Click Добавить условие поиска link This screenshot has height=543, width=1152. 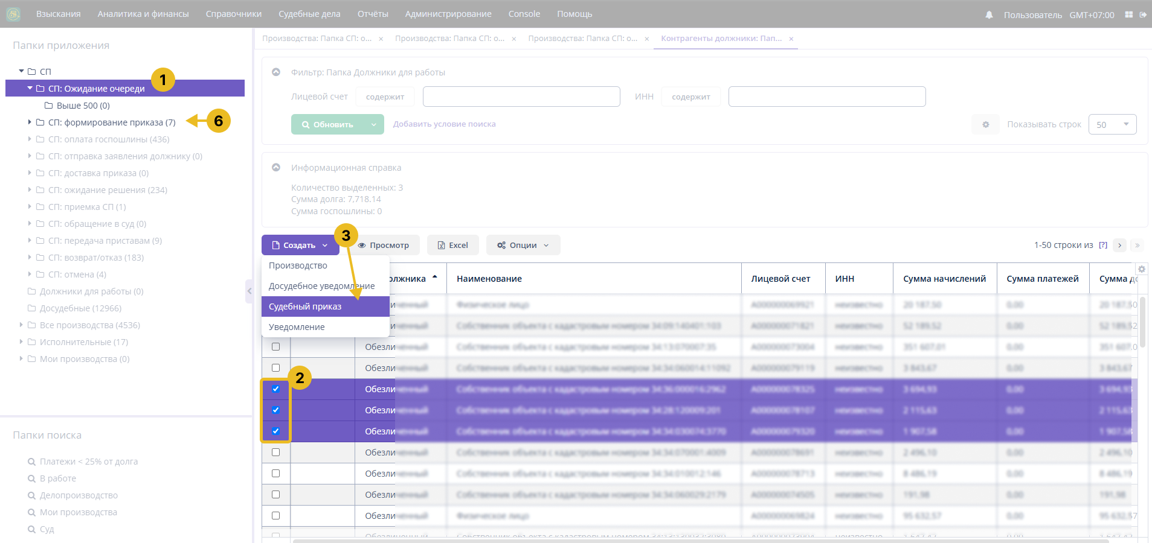pos(444,124)
